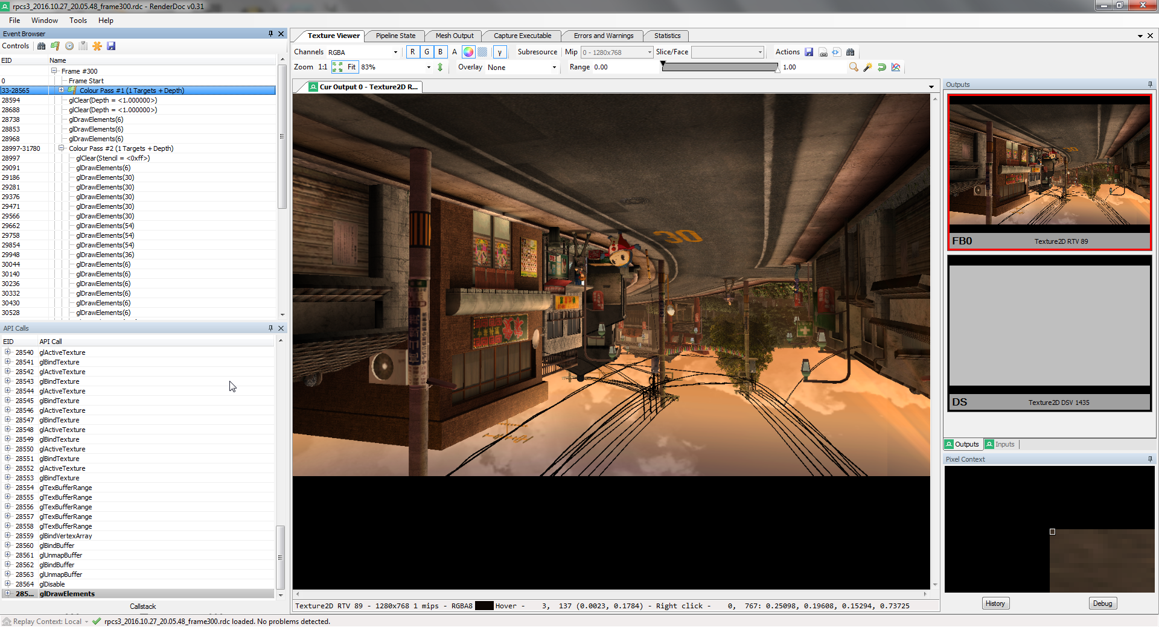Click the green flag jump-to-event icon
Screen dimensions: 1159x627
[55, 46]
